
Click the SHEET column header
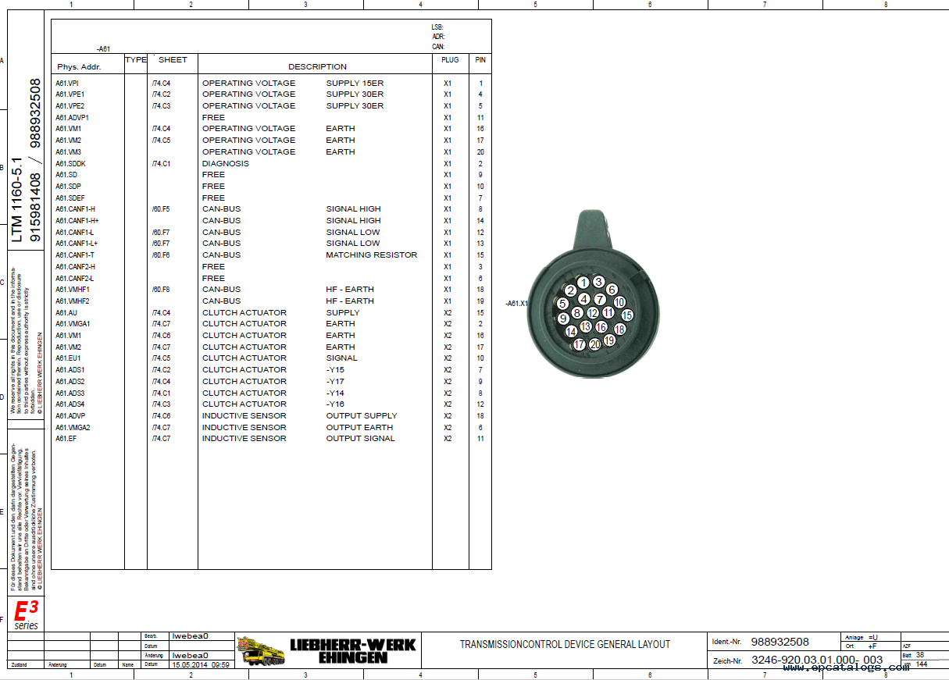click(173, 60)
